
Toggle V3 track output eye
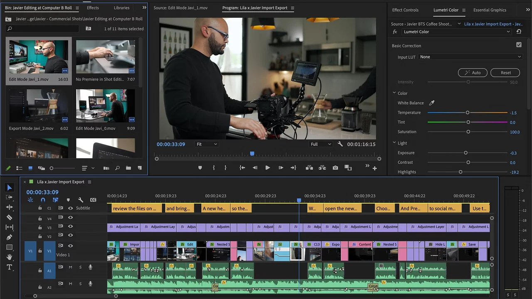click(x=70, y=226)
